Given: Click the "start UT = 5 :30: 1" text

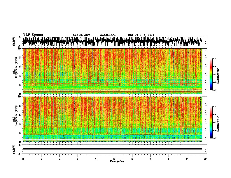Looking at the screenshot, I should pos(141,35).
